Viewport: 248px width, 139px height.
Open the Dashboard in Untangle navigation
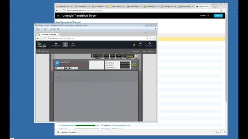coord(56,45)
